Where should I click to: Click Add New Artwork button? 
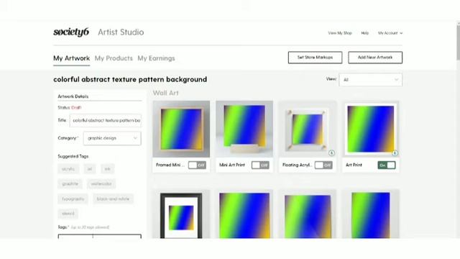click(375, 58)
